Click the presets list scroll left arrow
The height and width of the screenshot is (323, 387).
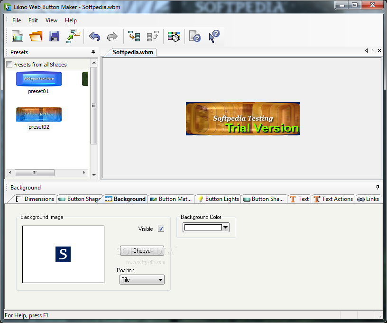tap(10, 172)
